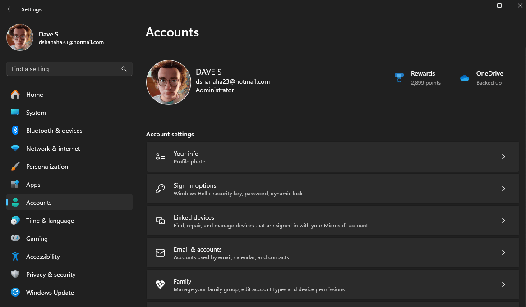Screen dimensions: 526x307
Task: Click the Network & internet Wi-Fi icon
Action: pos(15,149)
